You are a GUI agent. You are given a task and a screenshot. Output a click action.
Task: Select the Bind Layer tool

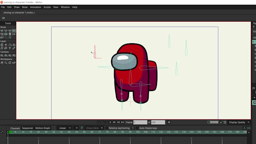[x=10, y=34]
